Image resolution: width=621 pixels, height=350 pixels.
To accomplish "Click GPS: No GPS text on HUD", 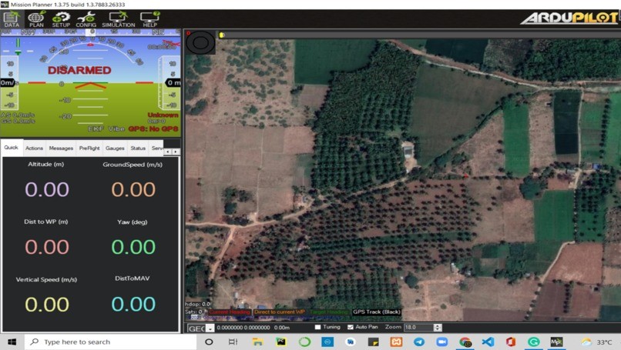I will pos(153,129).
